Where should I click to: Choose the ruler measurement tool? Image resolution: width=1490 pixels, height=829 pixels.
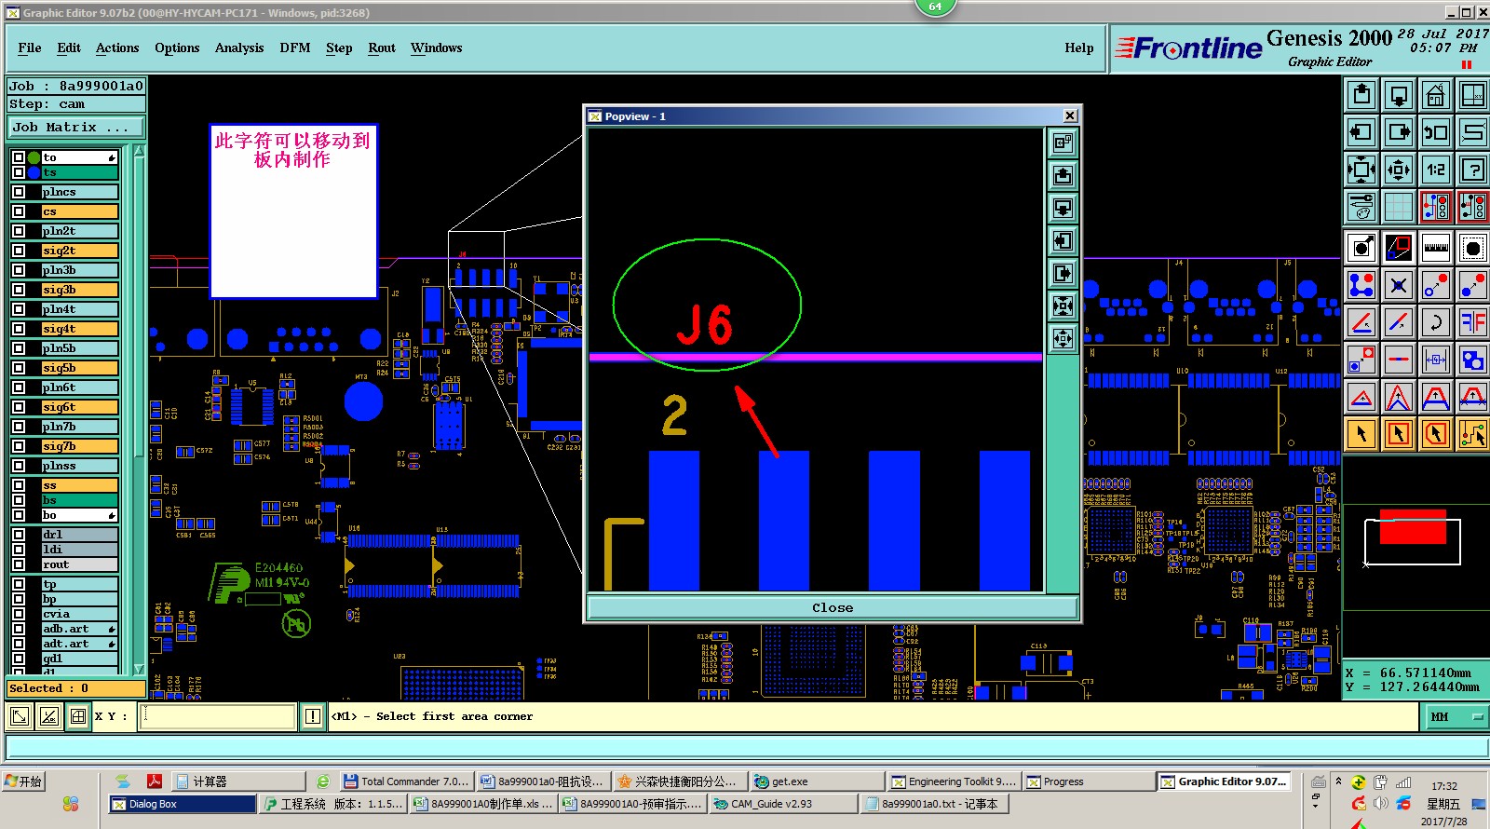click(x=1435, y=248)
